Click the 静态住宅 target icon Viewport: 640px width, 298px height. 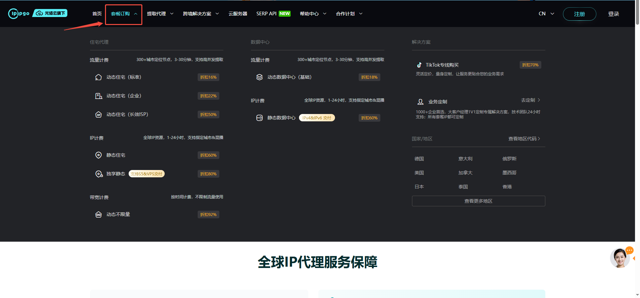pos(98,155)
